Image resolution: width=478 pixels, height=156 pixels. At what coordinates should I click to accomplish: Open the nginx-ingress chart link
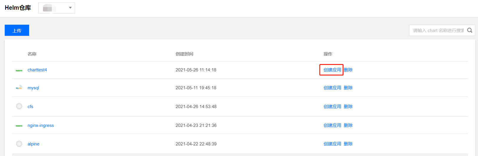(x=41, y=125)
